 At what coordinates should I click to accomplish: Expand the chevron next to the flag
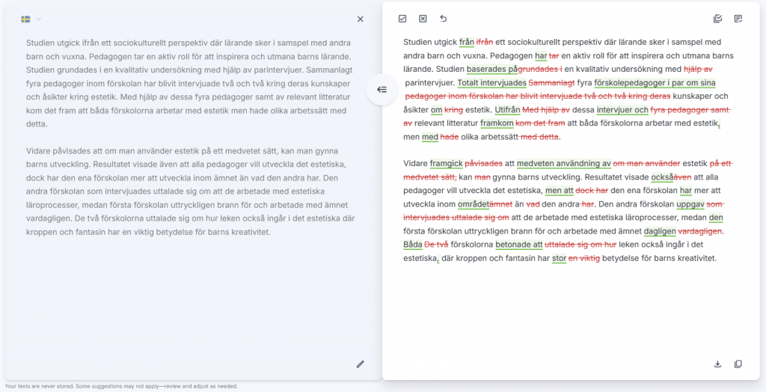(39, 19)
